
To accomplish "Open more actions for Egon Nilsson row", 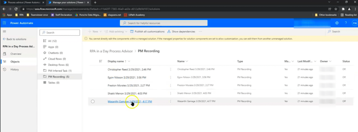I will (x=171, y=77).
